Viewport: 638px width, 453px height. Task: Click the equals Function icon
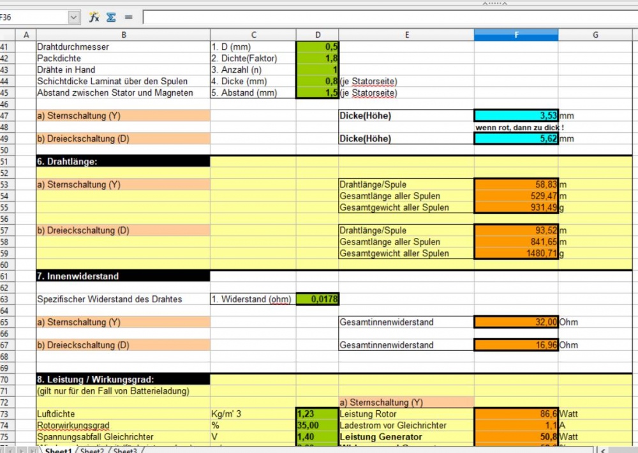point(128,17)
